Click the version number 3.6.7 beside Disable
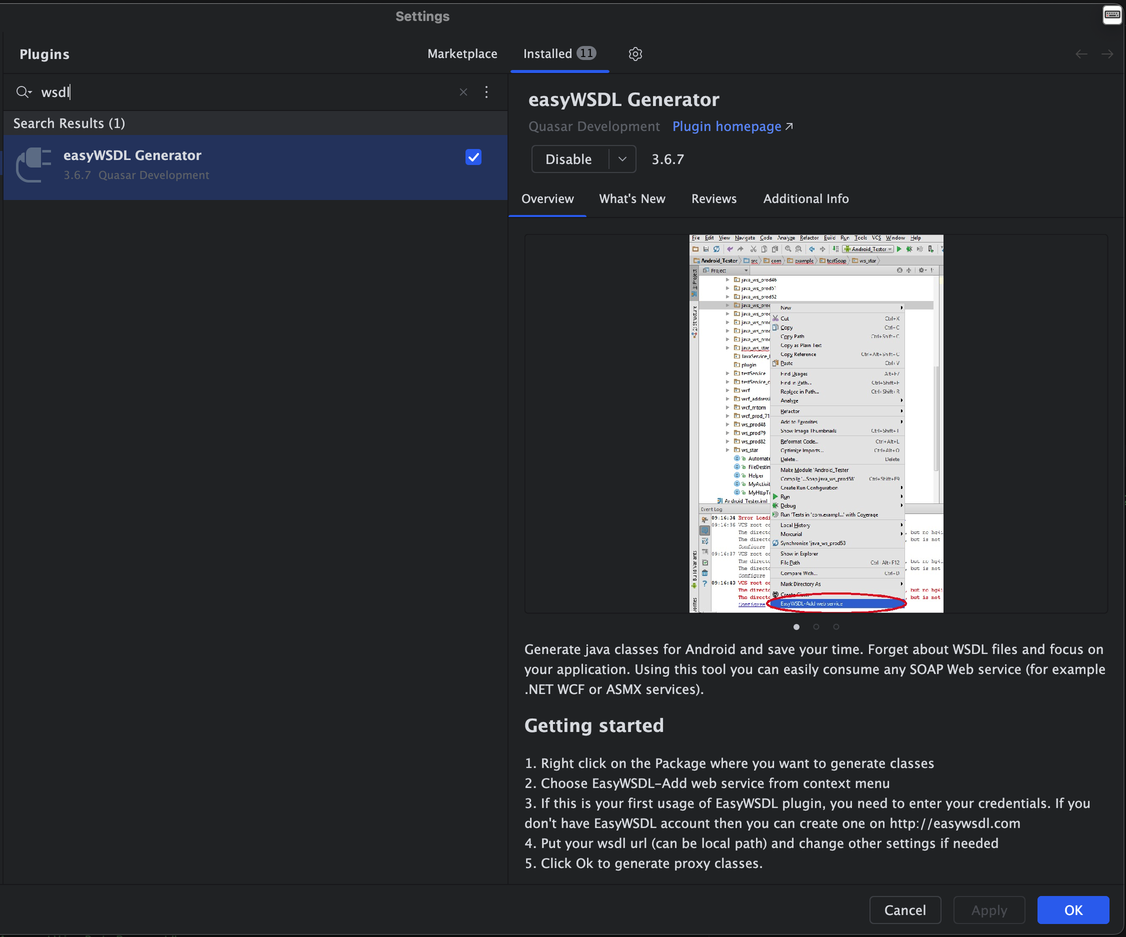The width and height of the screenshot is (1126, 937). pyautogui.click(x=667, y=159)
